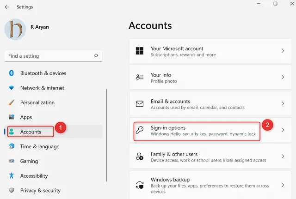Click the Network wifi icon
Image resolution: width=296 pixels, height=199 pixels.
tap(11, 88)
